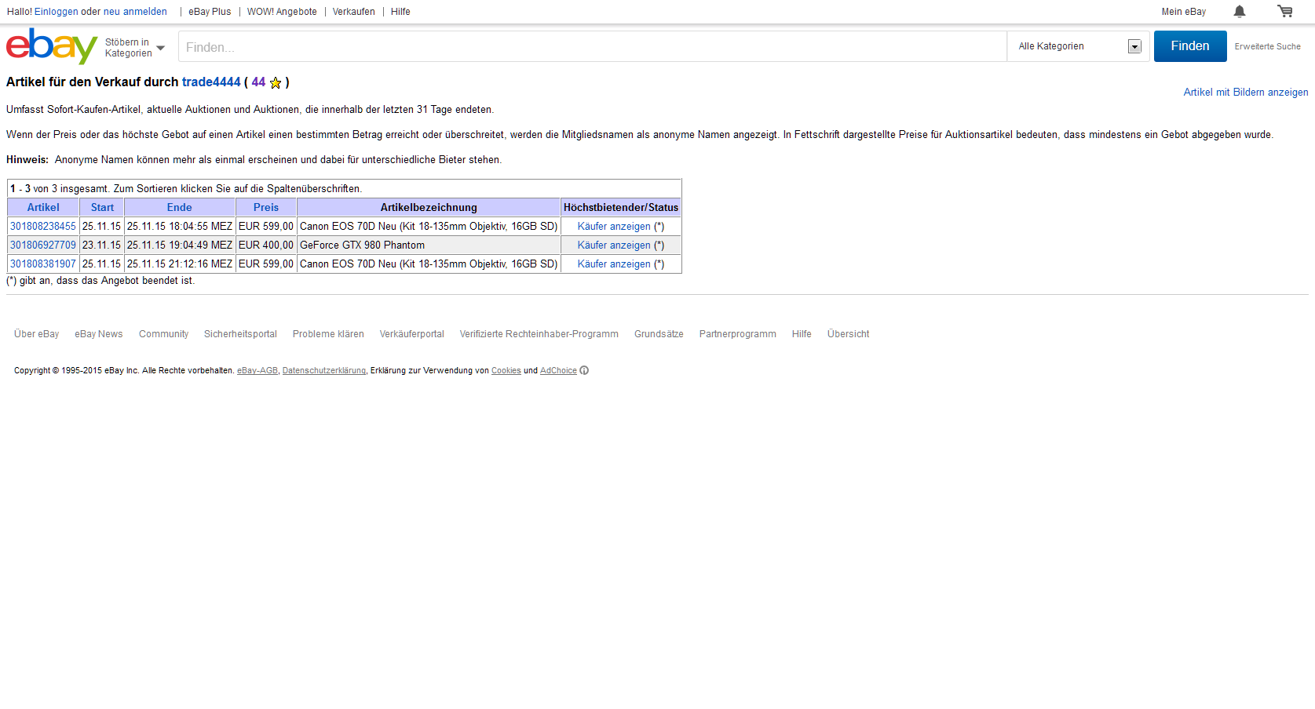
Task: Open the Alle Kategorien dropdown
Action: tap(1079, 46)
